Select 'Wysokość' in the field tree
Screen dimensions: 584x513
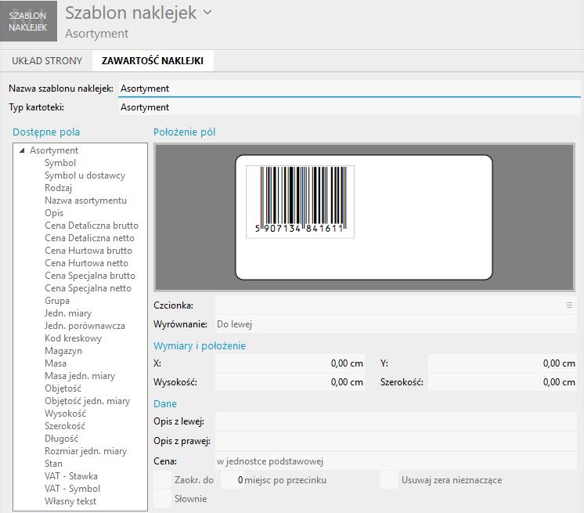pos(65,414)
